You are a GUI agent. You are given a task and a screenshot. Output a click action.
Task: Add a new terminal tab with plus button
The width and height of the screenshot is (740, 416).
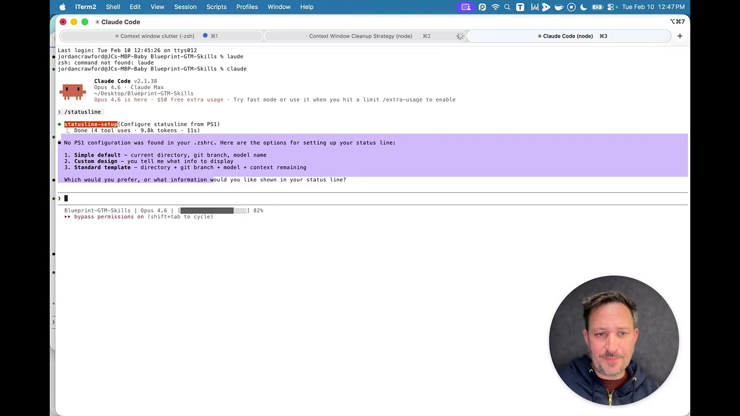680,36
